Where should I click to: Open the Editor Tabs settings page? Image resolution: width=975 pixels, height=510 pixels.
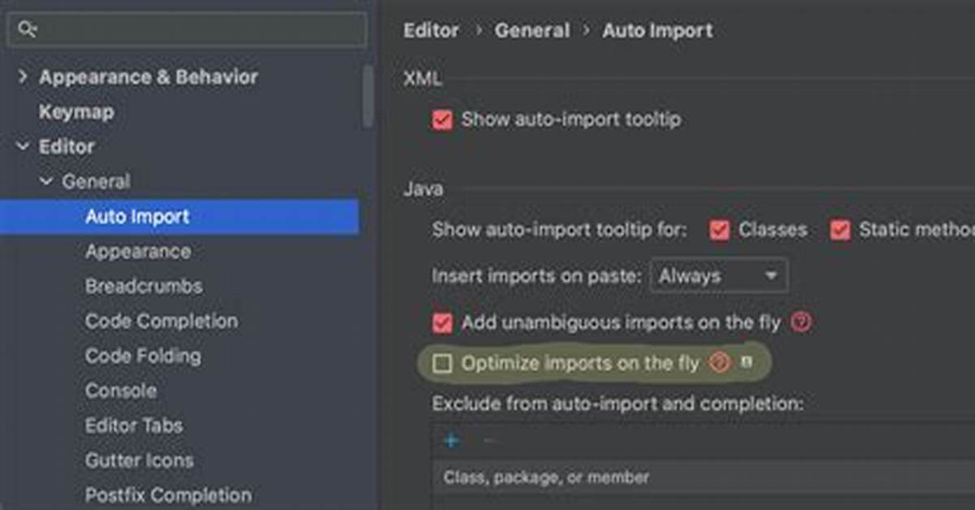134,426
